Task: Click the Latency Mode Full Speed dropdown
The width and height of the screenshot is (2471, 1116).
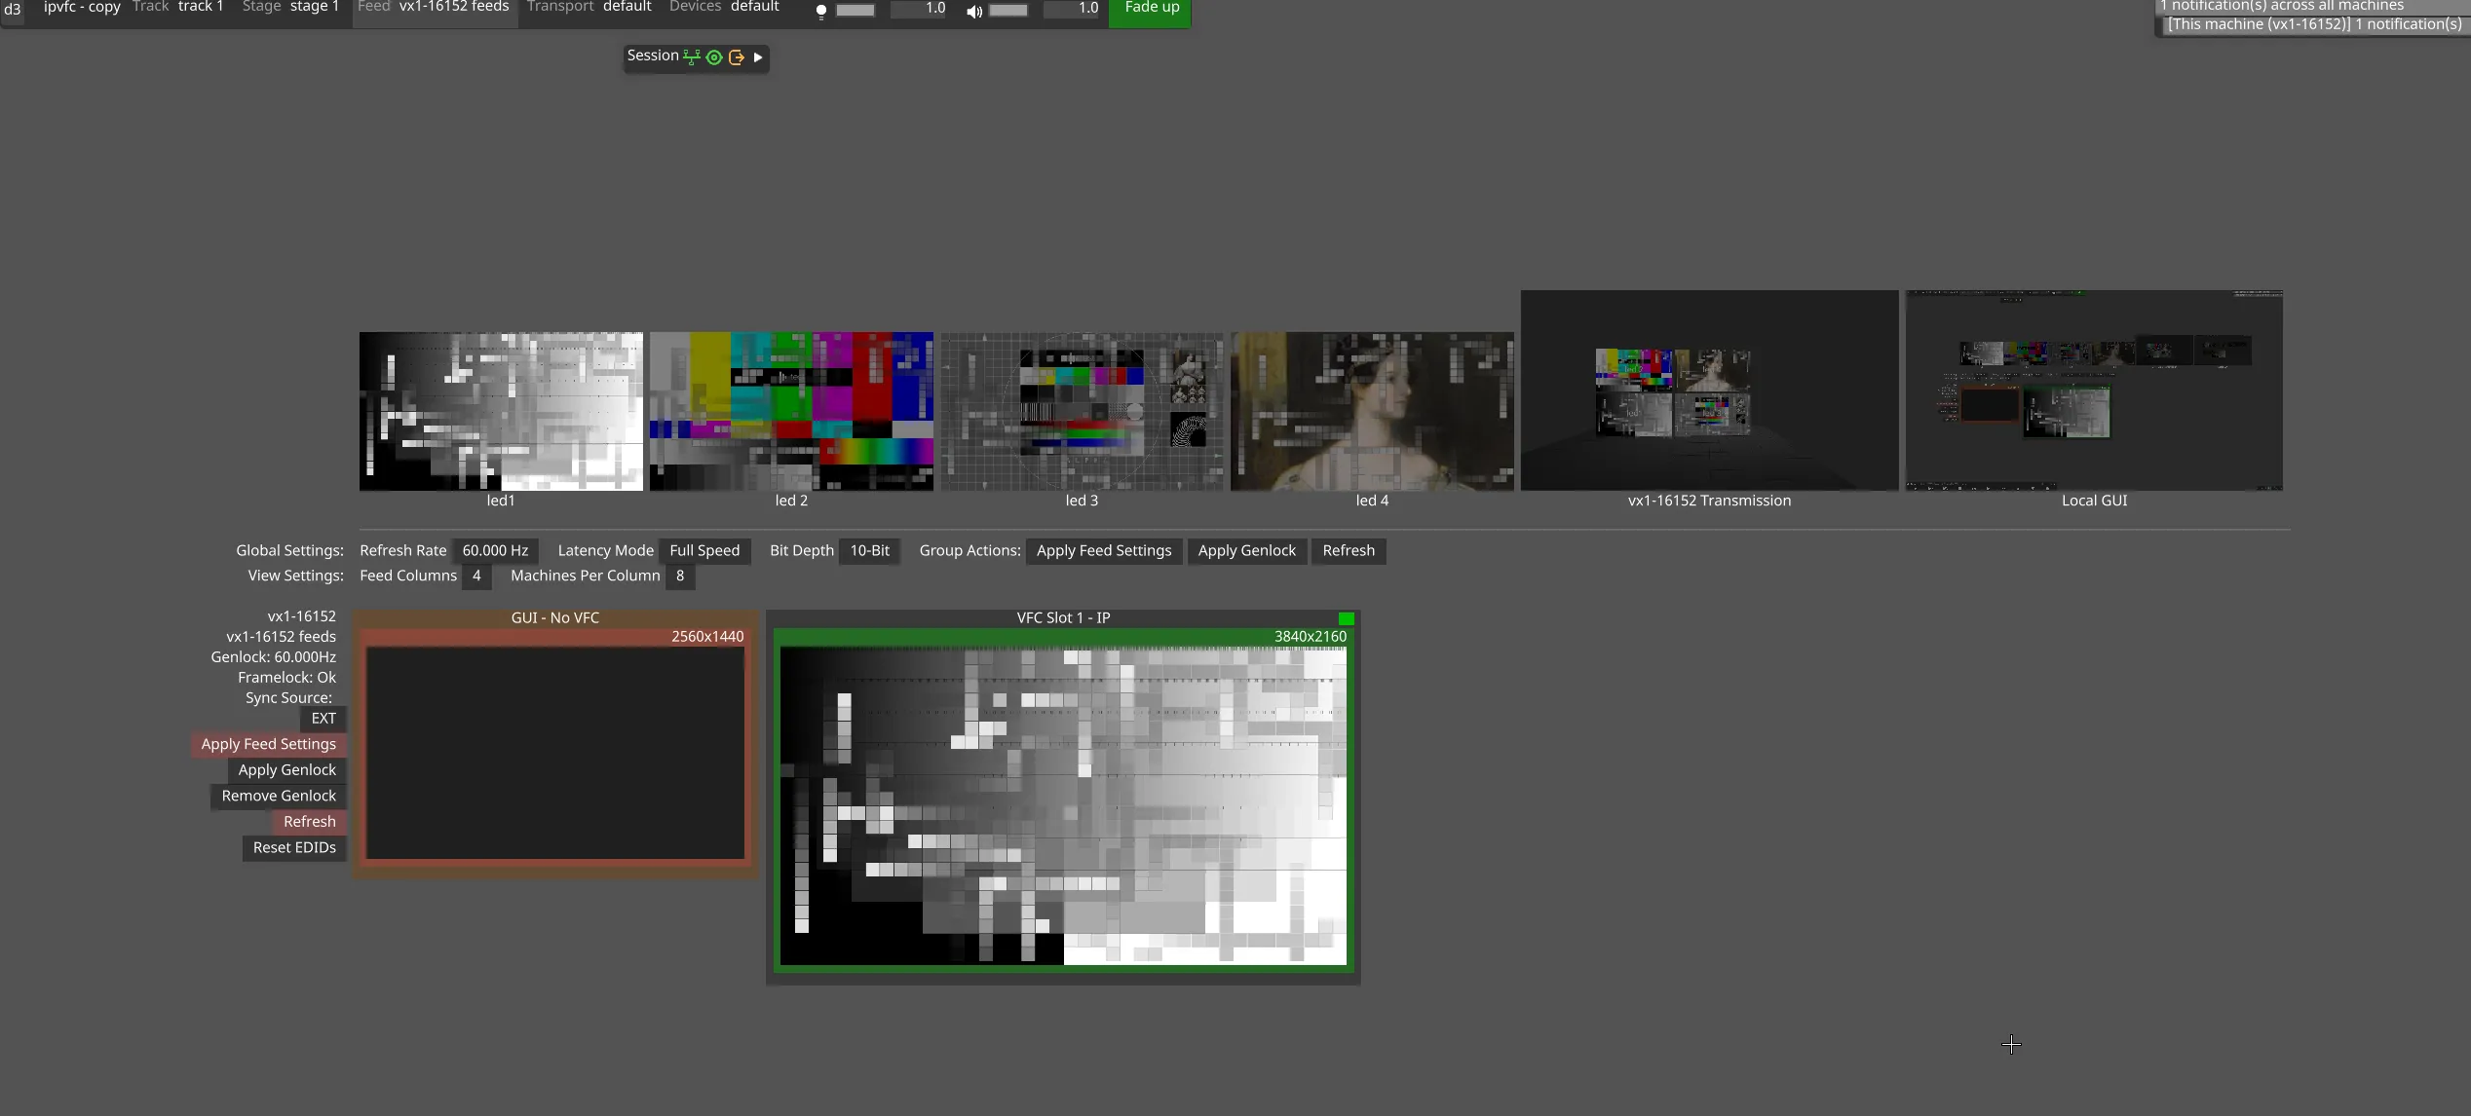Action: click(x=704, y=549)
